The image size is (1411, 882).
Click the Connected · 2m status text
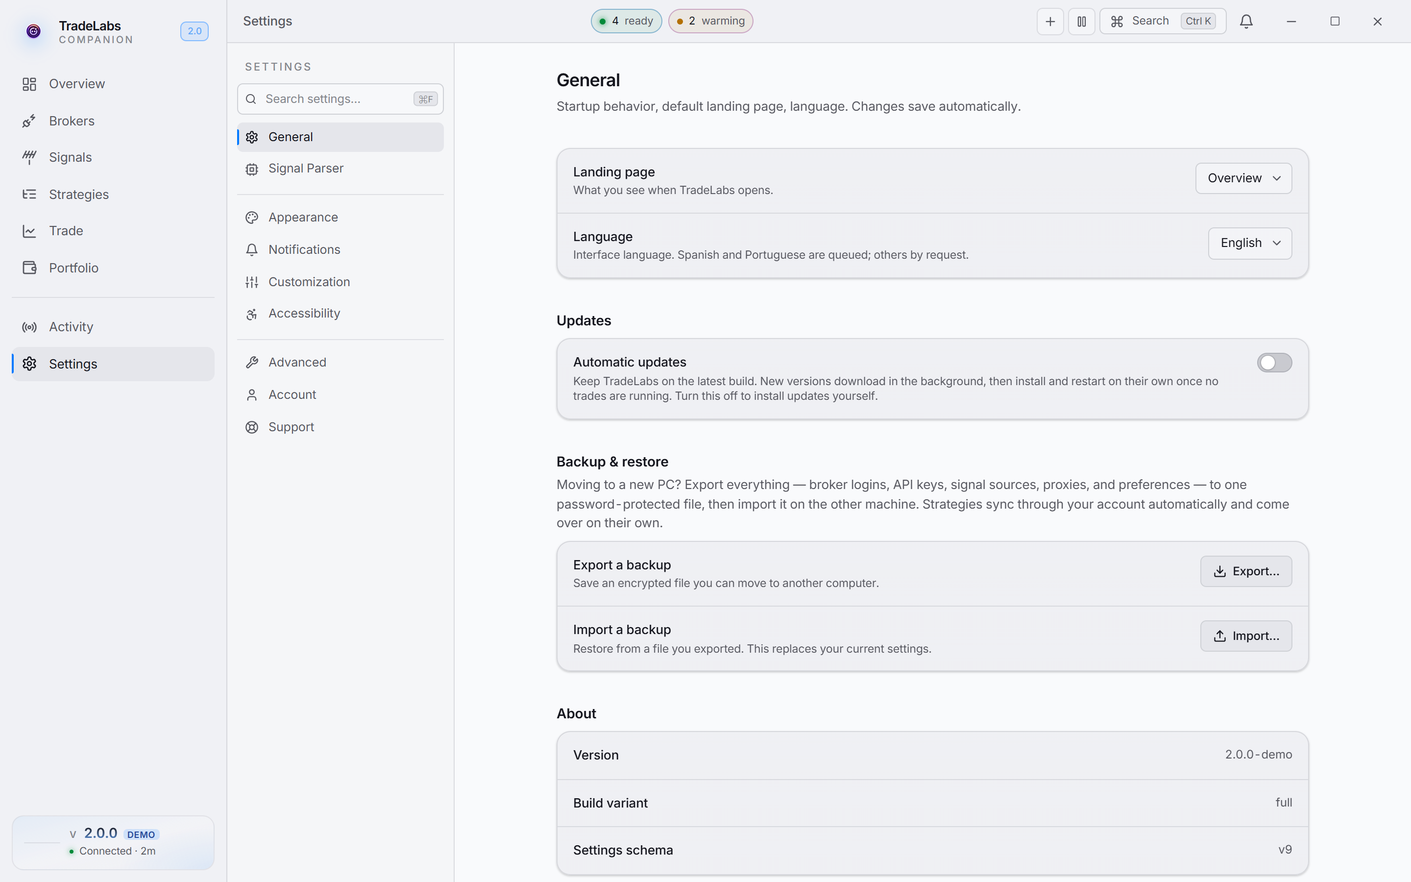[117, 851]
